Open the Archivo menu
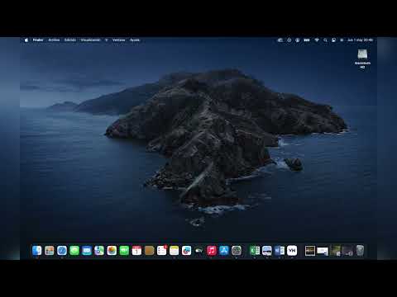 tap(54, 40)
